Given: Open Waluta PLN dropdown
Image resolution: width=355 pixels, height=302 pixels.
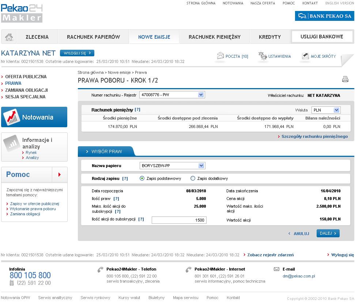Looking at the screenshot, I should [x=326, y=110].
